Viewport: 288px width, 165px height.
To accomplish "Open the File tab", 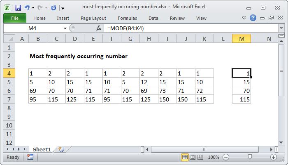I will pyautogui.click(x=15, y=18).
